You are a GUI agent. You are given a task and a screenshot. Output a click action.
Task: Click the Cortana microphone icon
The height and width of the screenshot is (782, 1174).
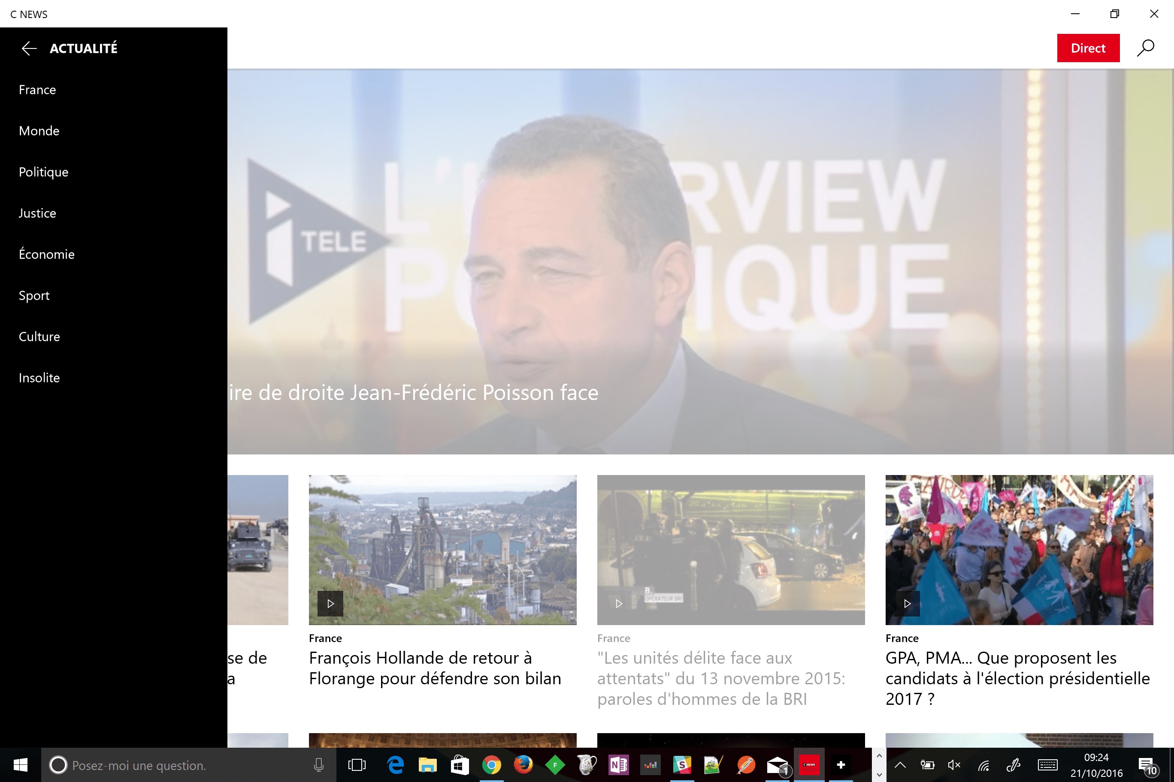[318, 764]
